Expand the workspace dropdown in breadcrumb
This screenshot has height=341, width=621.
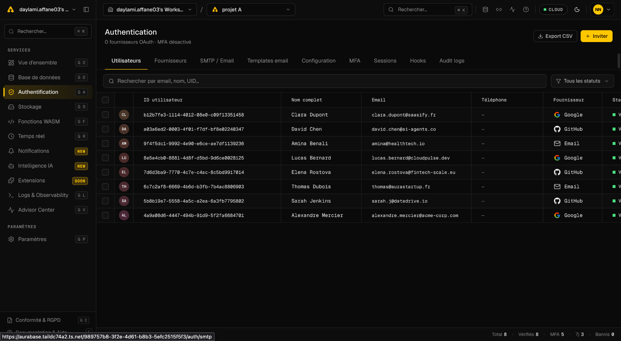tap(150, 9)
